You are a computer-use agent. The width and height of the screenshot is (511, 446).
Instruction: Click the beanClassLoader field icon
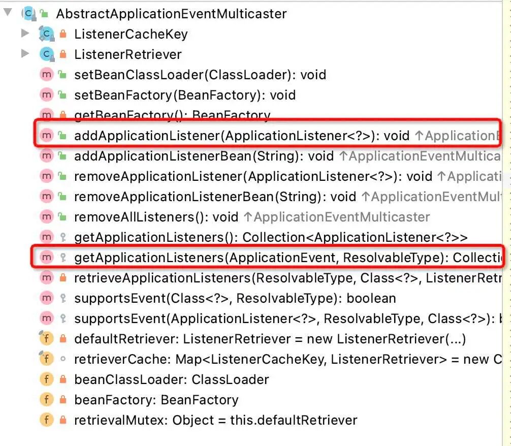[47, 379]
